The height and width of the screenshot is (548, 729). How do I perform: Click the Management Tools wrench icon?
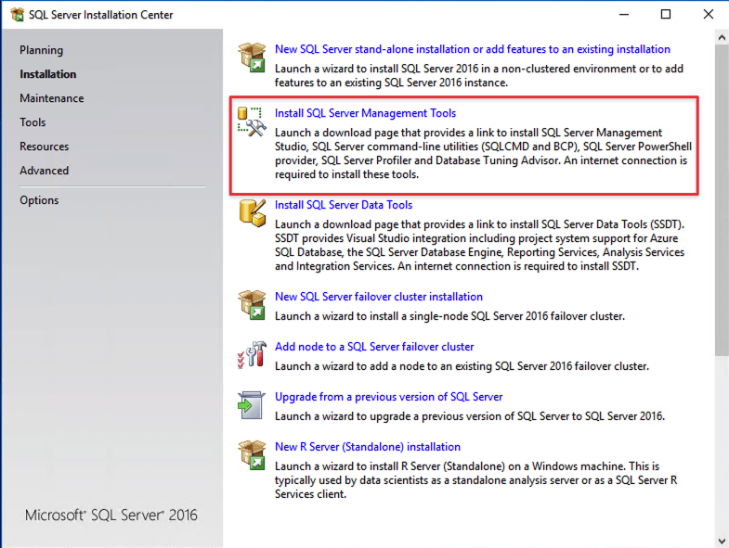[252, 121]
